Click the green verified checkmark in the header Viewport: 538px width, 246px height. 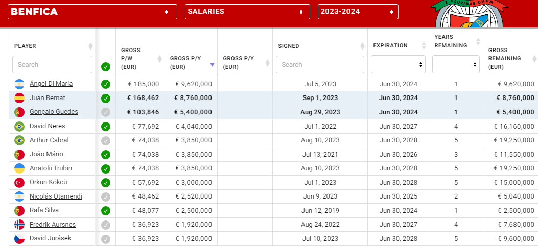(x=106, y=67)
